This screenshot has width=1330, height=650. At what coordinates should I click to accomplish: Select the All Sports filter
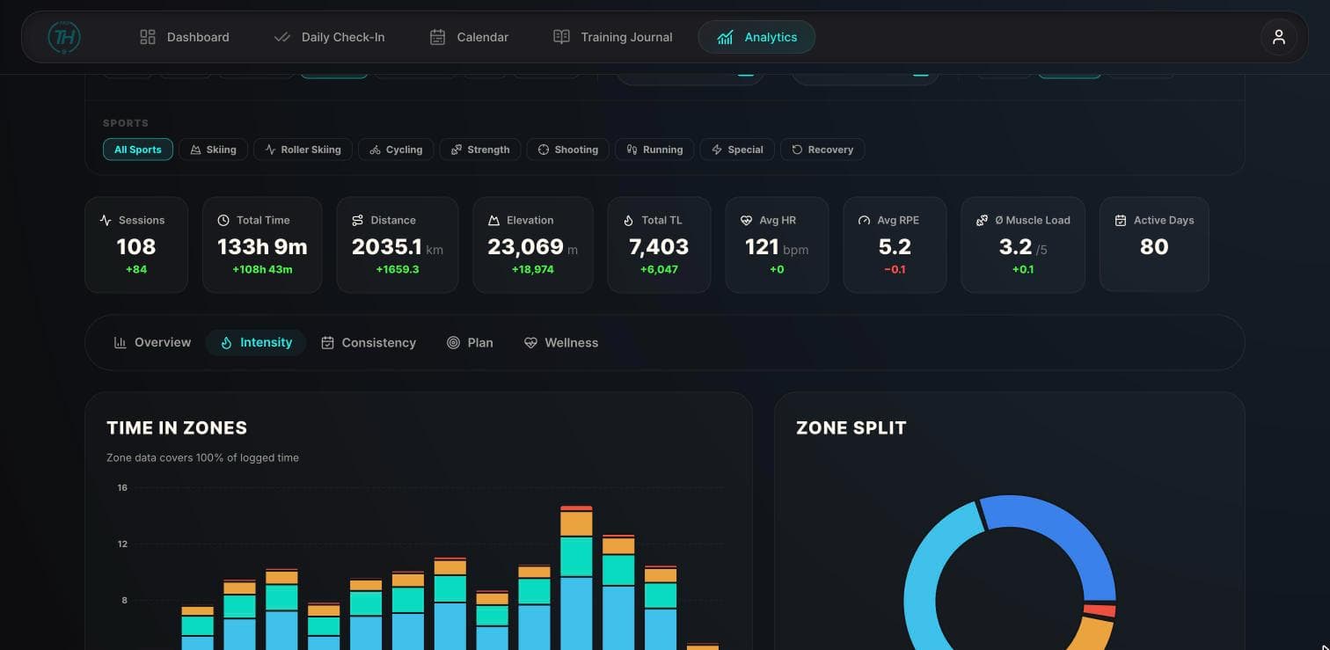coord(138,150)
